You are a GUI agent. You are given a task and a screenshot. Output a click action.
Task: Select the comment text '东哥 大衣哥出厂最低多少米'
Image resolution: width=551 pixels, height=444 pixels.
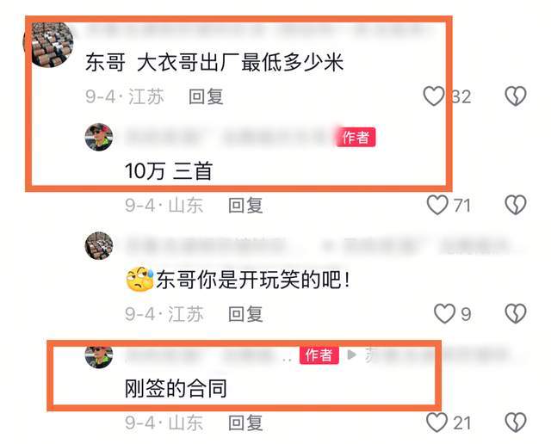click(x=214, y=63)
